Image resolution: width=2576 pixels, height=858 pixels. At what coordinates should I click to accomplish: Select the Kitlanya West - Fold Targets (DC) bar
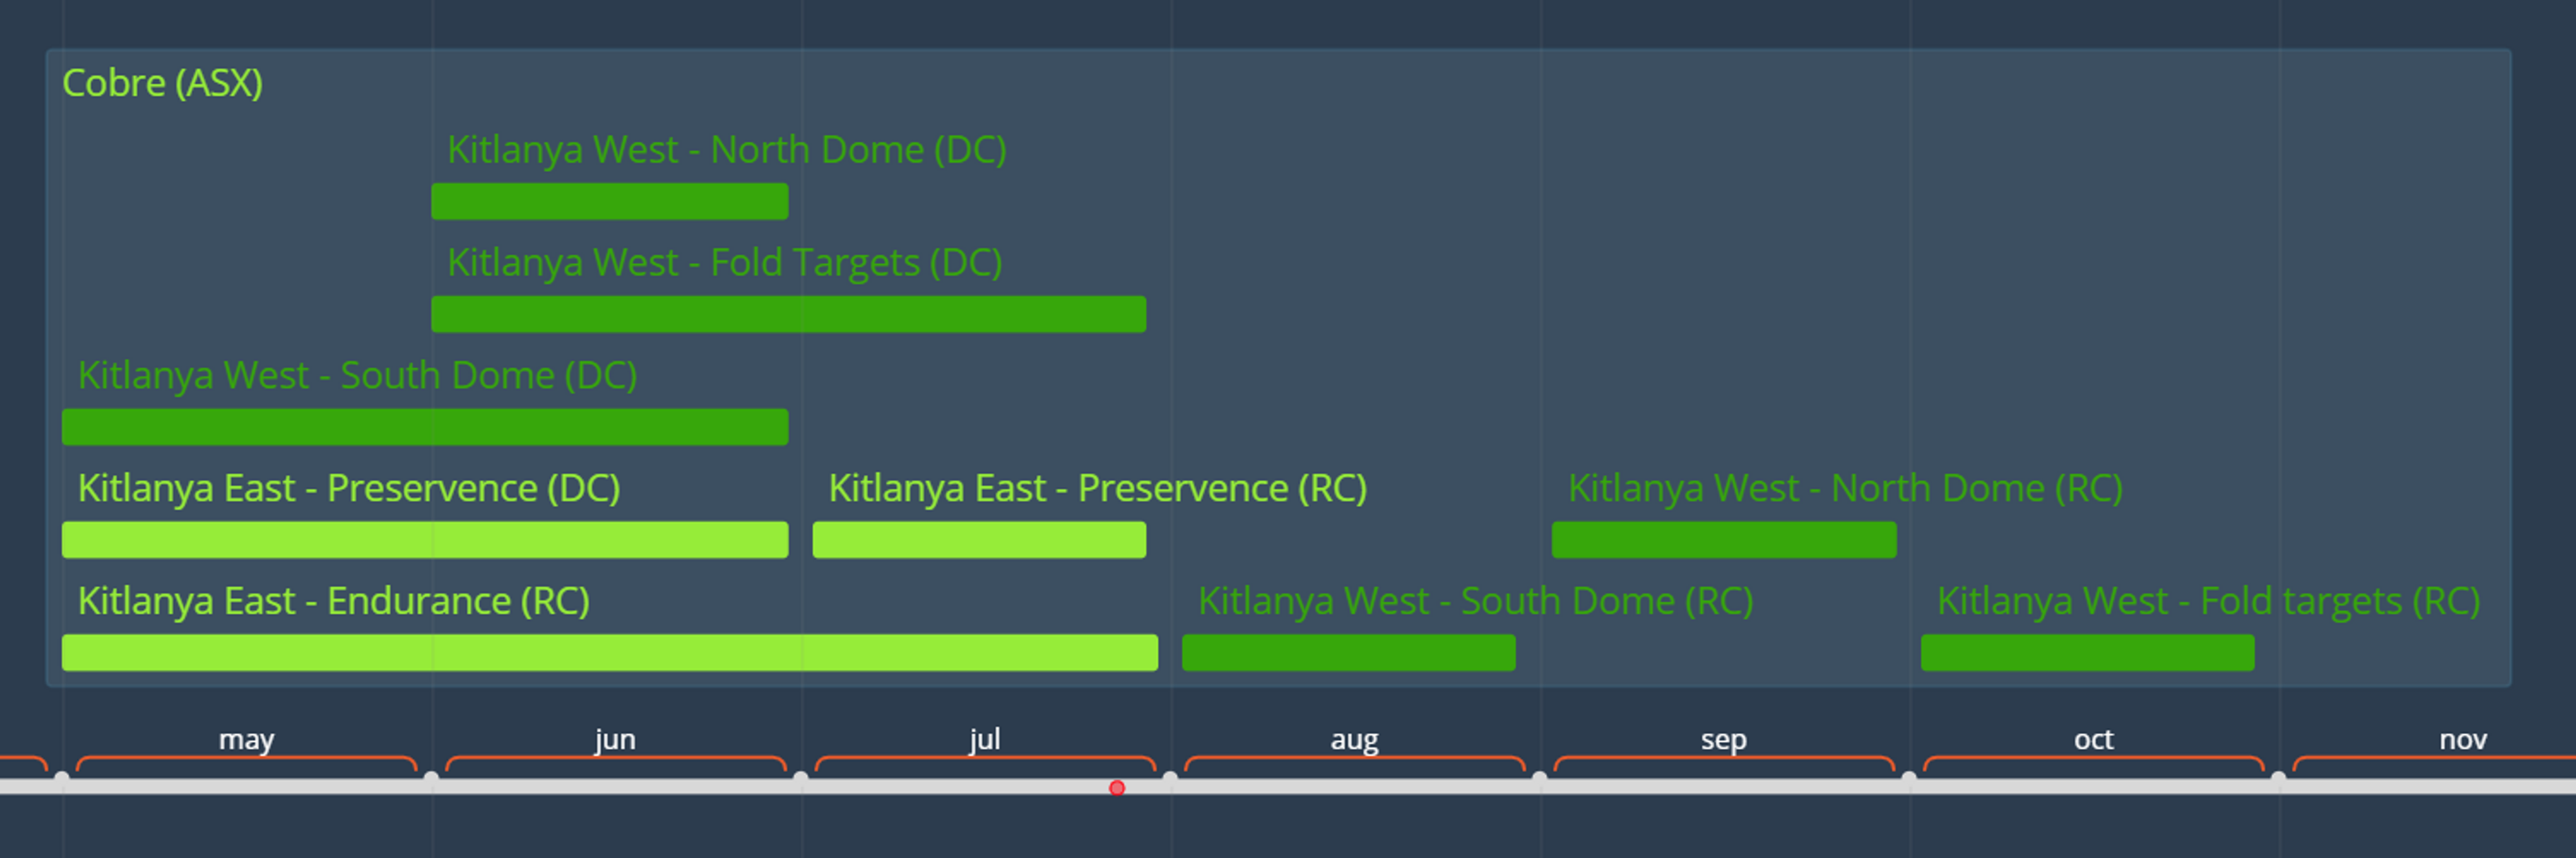(788, 314)
